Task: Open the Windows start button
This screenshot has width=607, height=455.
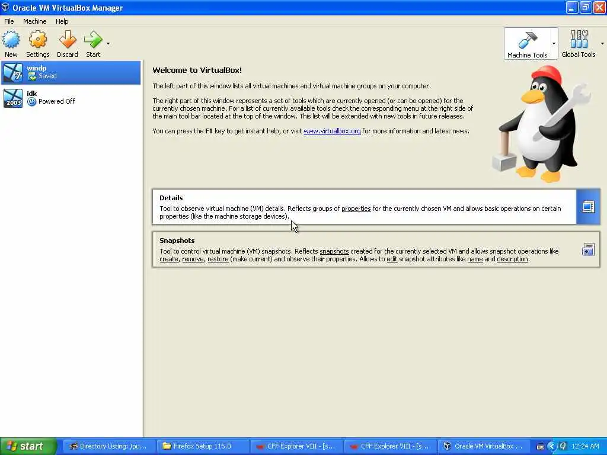Action: [28, 446]
